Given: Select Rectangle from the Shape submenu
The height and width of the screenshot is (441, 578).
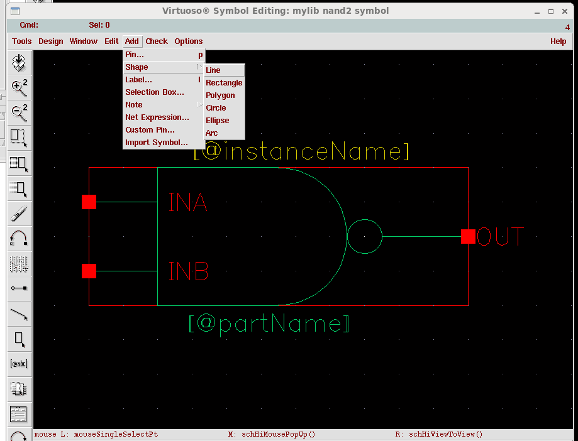Looking at the screenshot, I should (224, 82).
